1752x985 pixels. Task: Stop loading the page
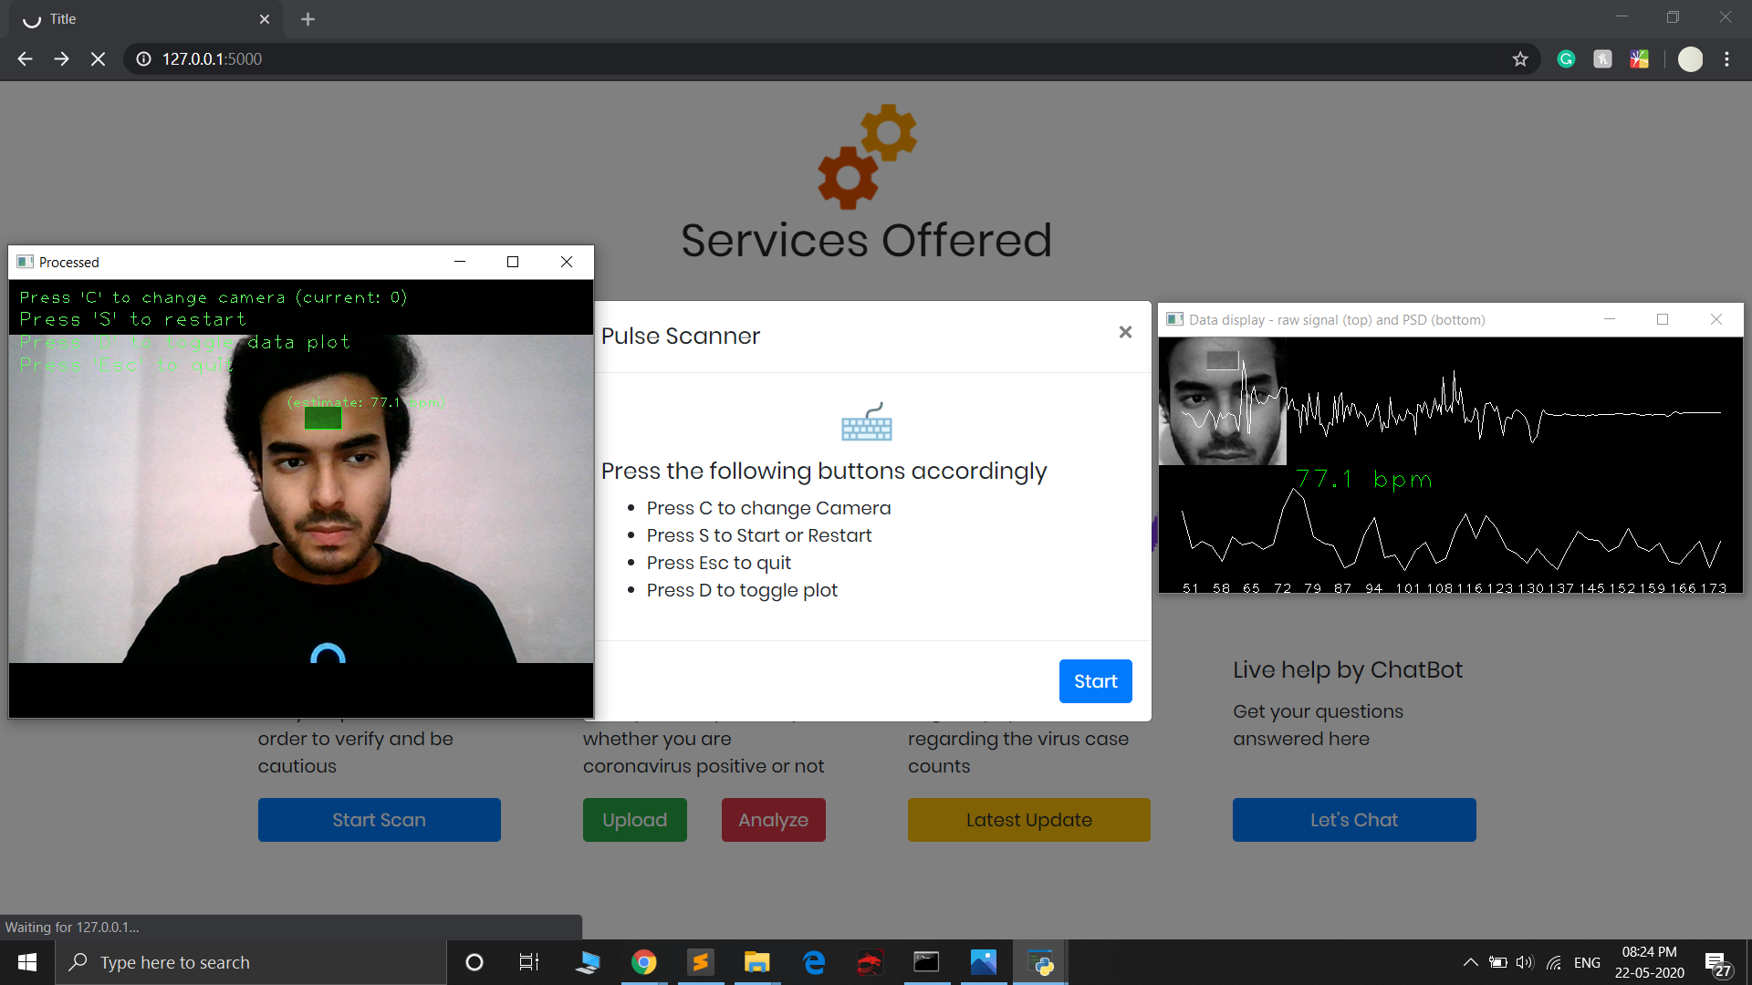point(98,59)
